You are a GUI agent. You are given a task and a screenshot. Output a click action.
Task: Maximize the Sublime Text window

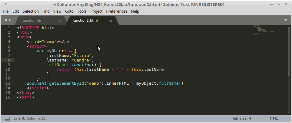(279, 4)
